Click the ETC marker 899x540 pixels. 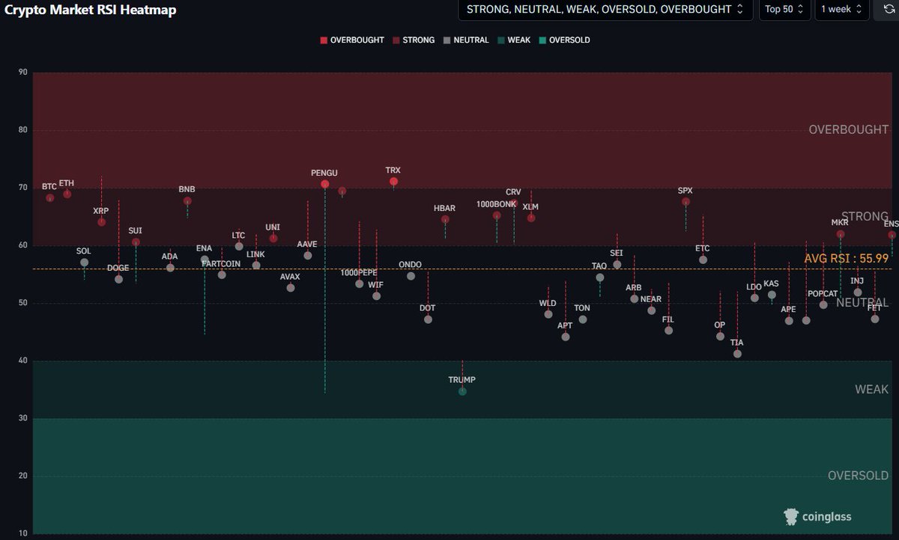703,260
